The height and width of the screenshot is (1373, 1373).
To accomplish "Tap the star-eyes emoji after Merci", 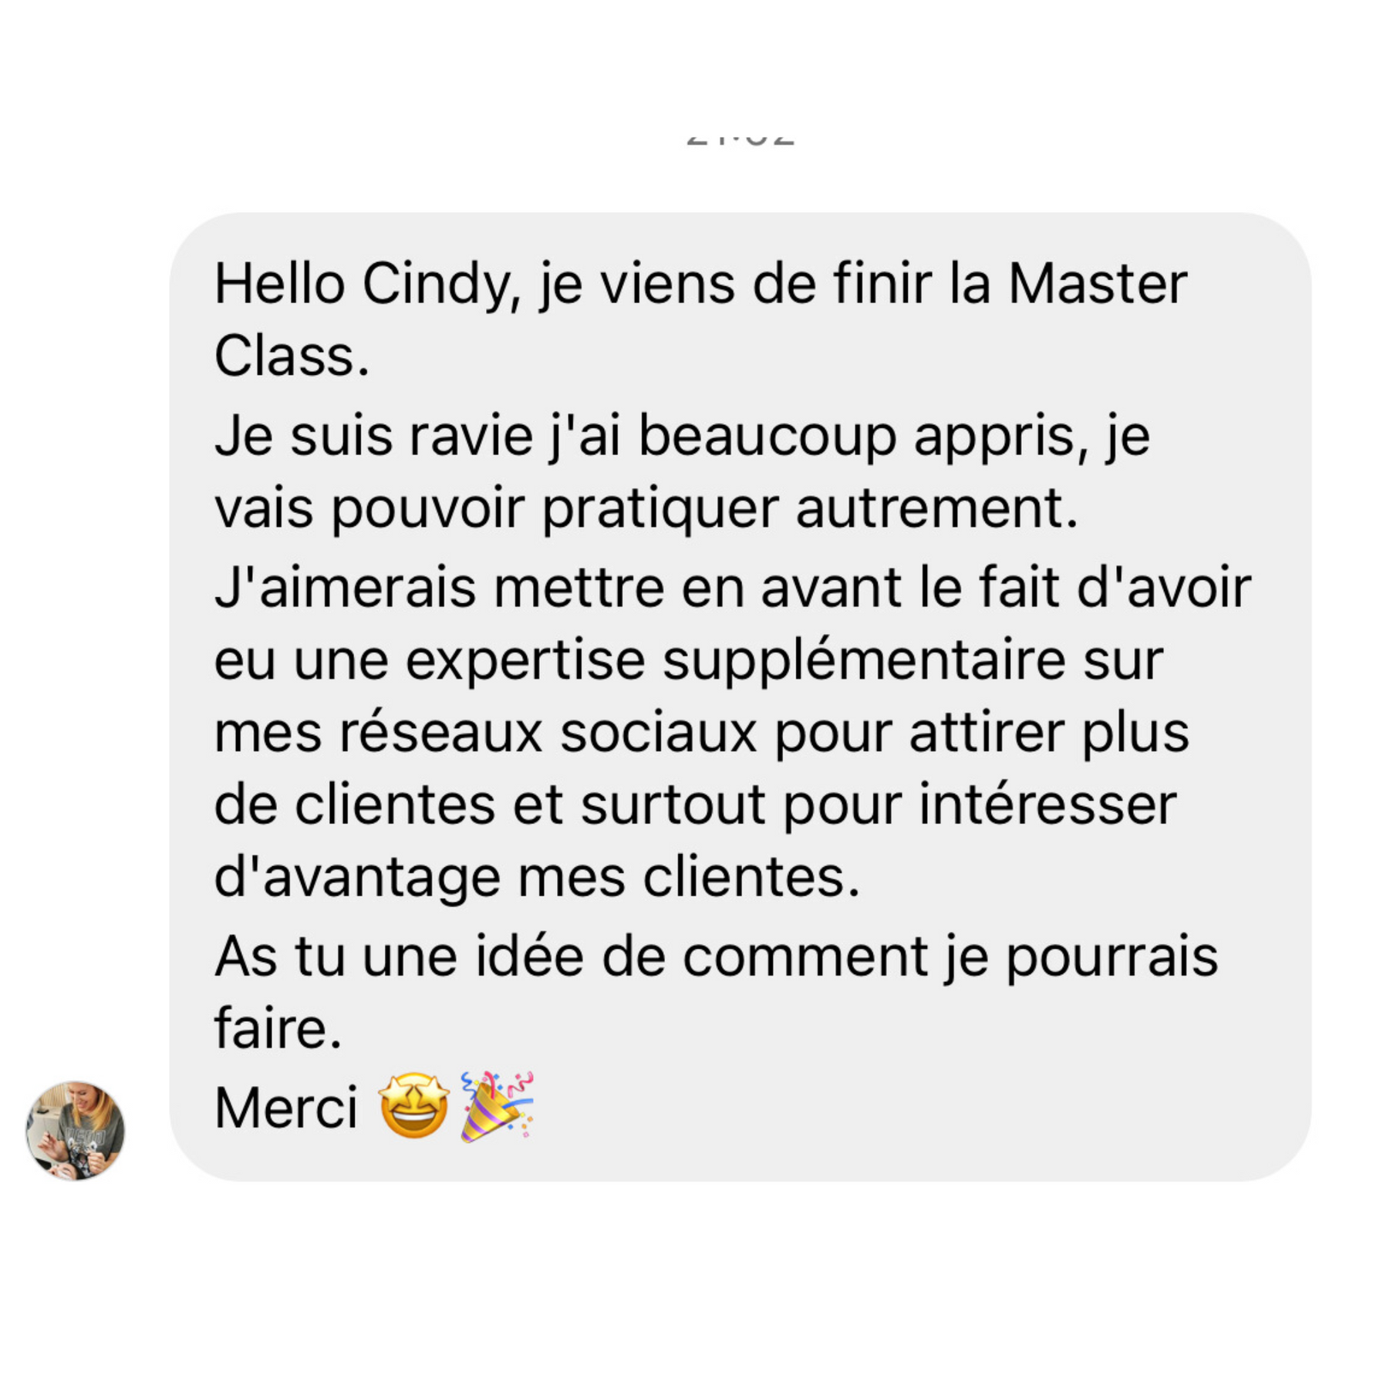I will (414, 1105).
